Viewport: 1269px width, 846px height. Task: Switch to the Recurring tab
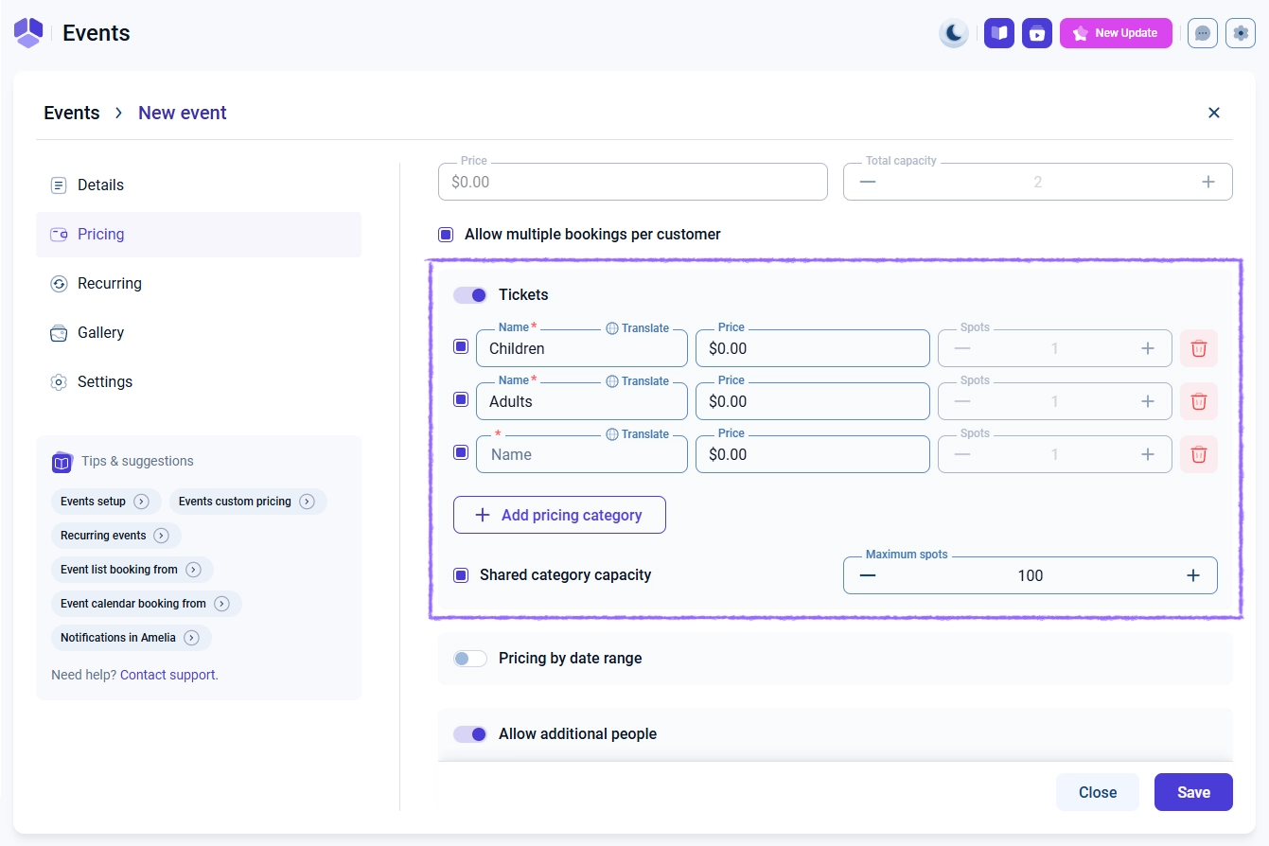click(x=110, y=284)
